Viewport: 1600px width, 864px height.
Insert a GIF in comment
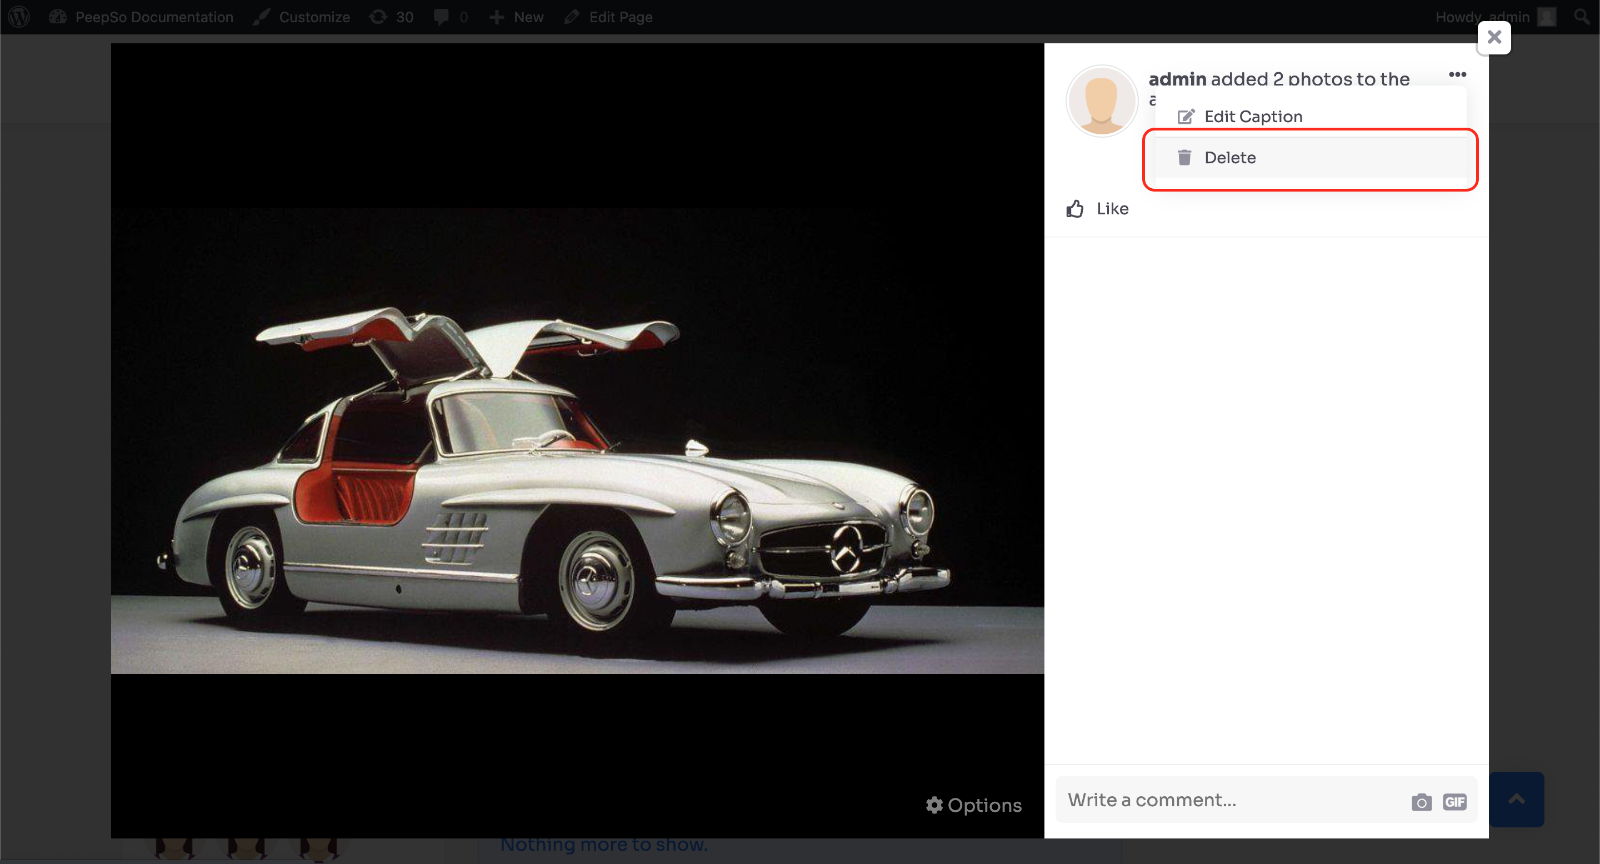(x=1454, y=802)
